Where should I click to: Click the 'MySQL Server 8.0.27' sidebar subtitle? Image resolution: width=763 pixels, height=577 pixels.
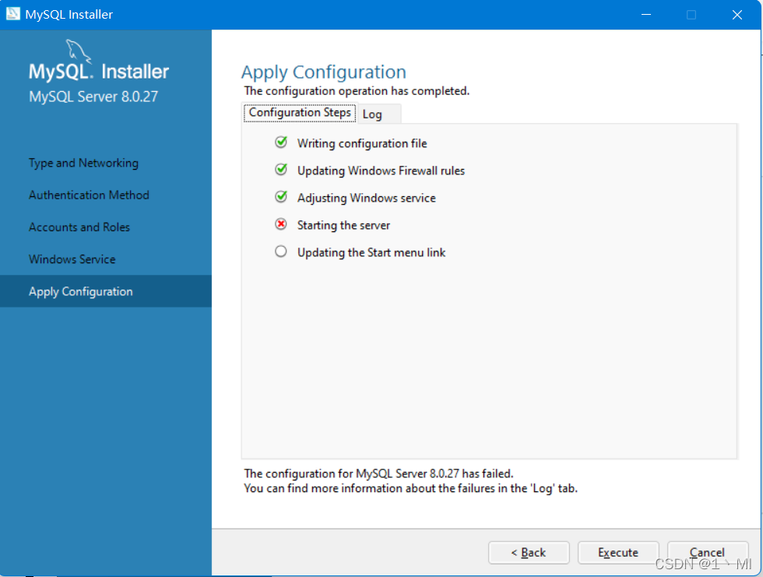pos(93,97)
